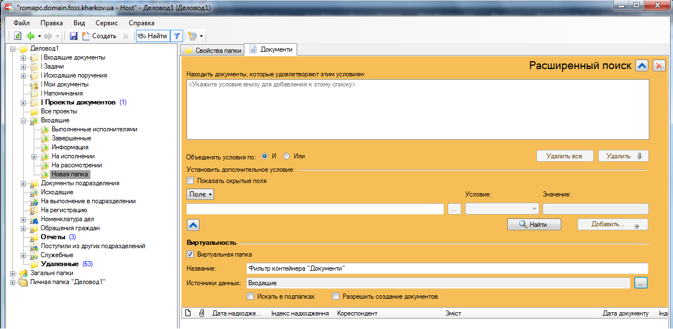Click inside the Значение input field
This screenshot has height=329, width=673.
click(x=596, y=208)
